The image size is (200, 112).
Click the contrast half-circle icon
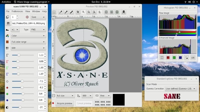[7, 108]
